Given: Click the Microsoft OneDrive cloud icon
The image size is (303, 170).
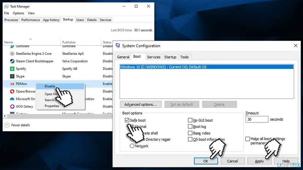Looking at the screenshot, I should (x=12, y=99).
